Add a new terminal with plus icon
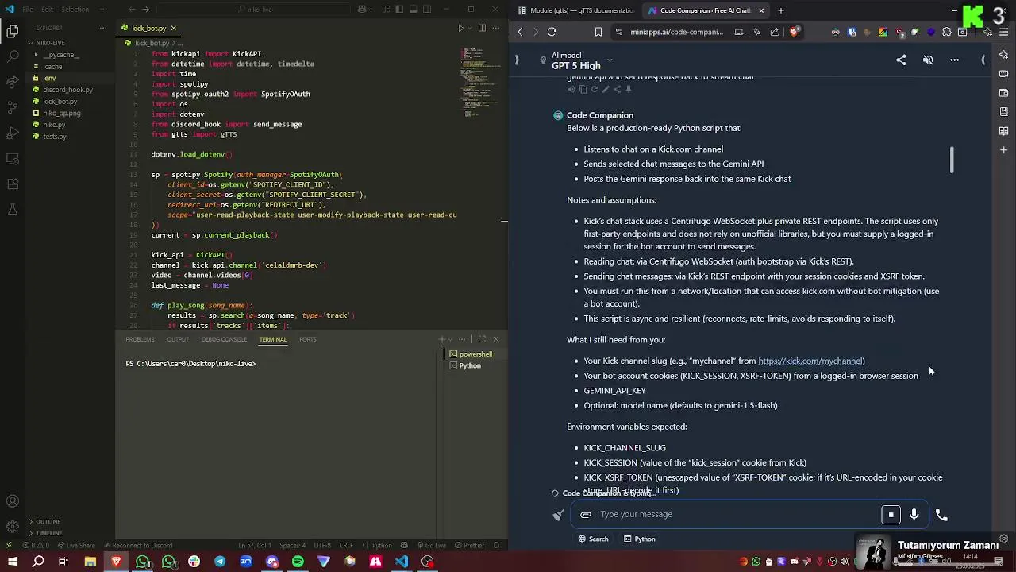This screenshot has width=1016, height=572. click(x=443, y=339)
